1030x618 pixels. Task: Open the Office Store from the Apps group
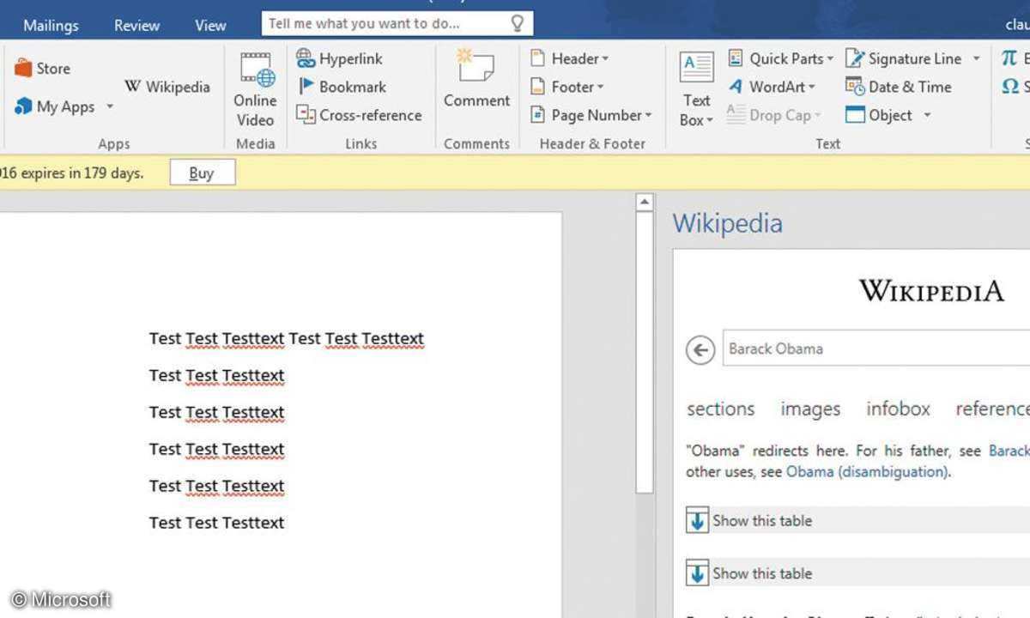click(x=43, y=69)
